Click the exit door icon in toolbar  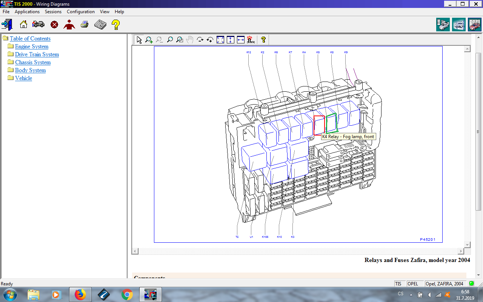coord(7,25)
